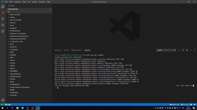The height and width of the screenshot is (110, 197).
Task: Open the Terminal menu
Action: click(42, 2)
